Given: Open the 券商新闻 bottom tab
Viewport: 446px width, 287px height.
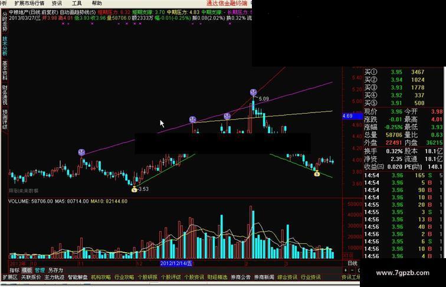Looking at the screenshot, I should 264,277.
